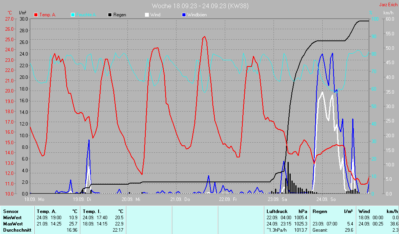Click the timestamp '21.09. 14:25'
The height and width of the screenshot is (234, 399).
tap(49, 224)
